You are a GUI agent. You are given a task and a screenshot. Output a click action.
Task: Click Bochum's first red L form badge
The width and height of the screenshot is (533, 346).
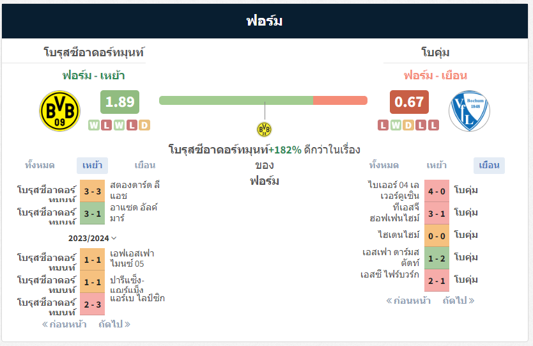383,125
